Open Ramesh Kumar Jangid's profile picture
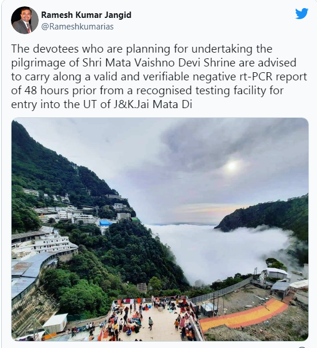Image resolution: width=317 pixels, height=348 pixels. point(25,20)
